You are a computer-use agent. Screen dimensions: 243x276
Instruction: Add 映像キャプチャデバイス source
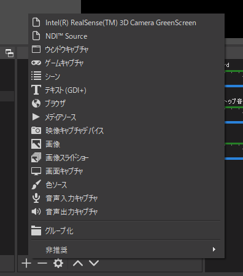(x=126, y=130)
